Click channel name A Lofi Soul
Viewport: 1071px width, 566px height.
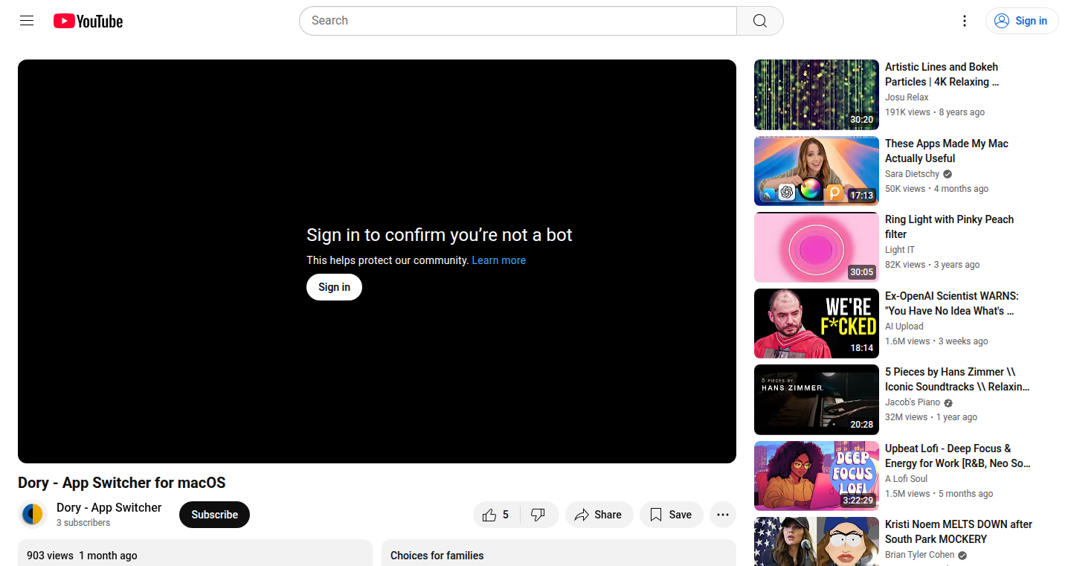pos(906,479)
